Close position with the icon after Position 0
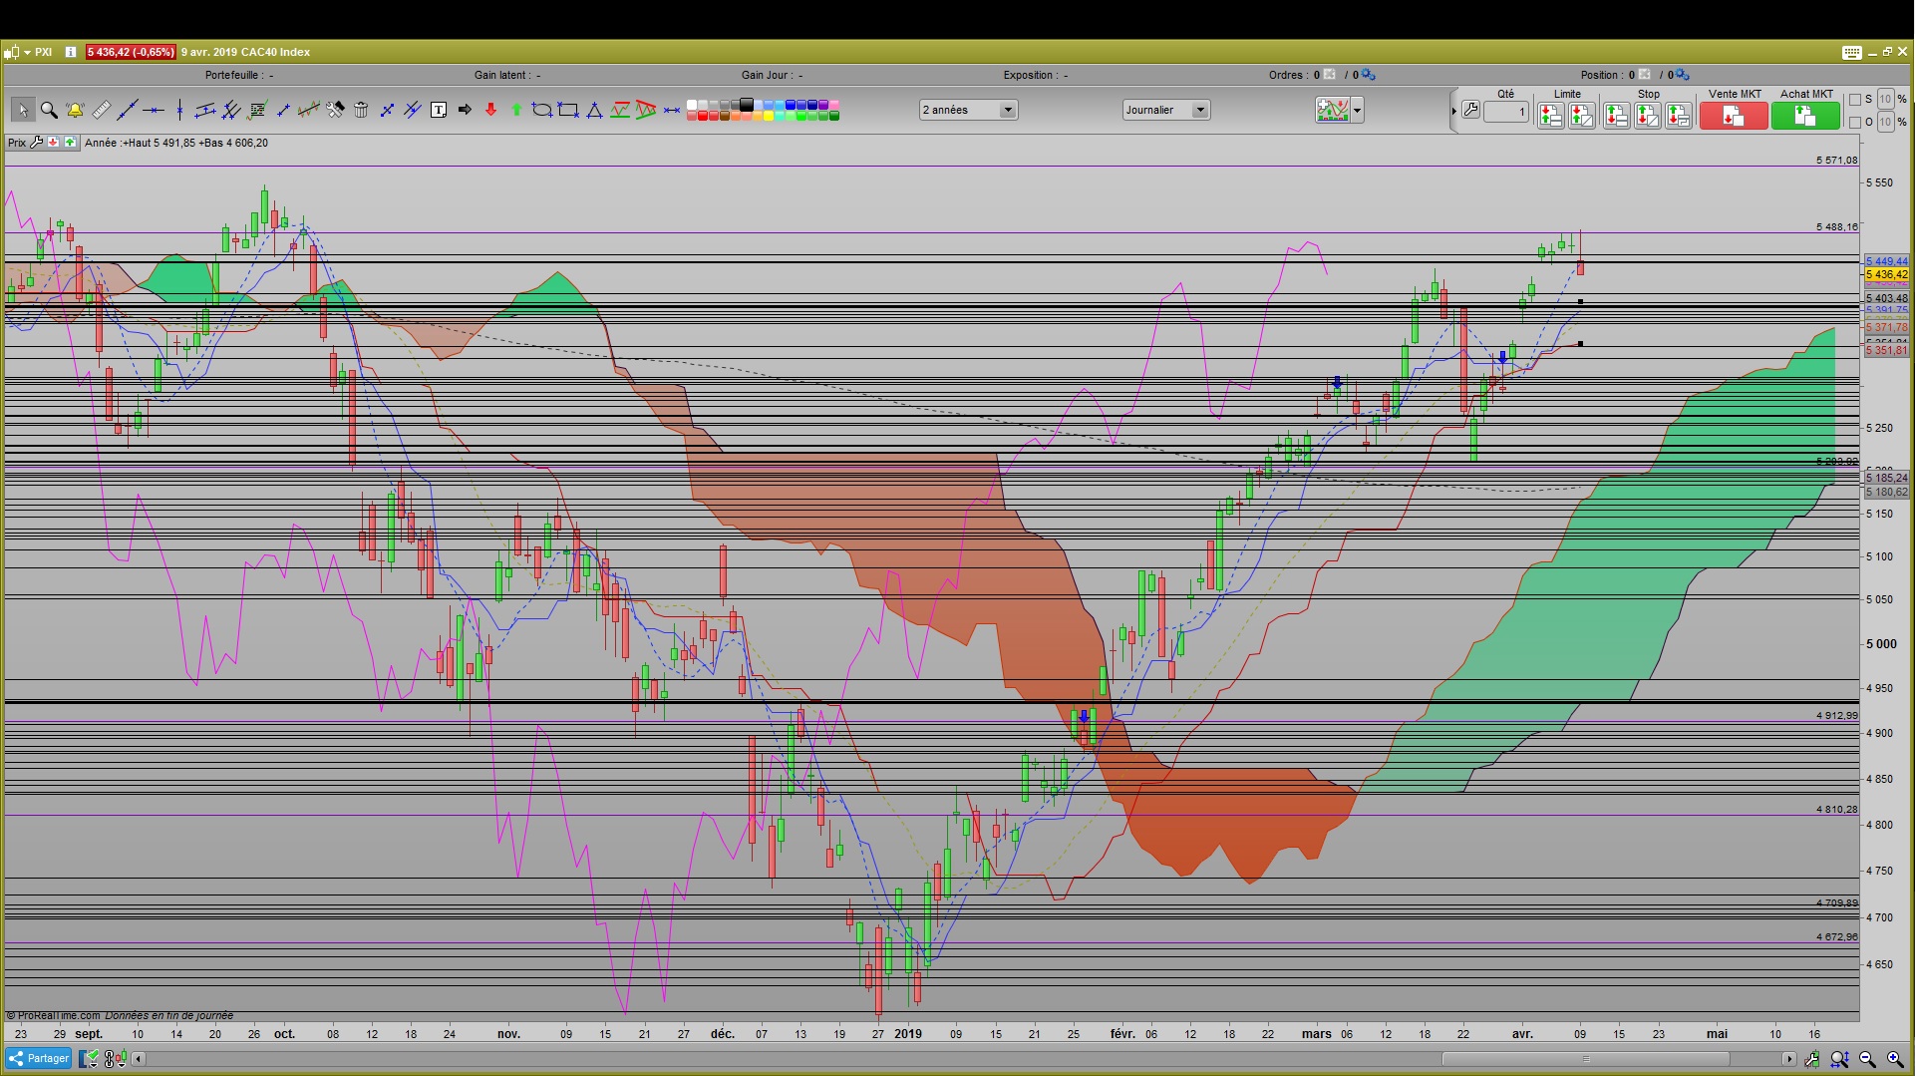Image resolution: width=1915 pixels, height=1076 pixels. [1644, 75]
